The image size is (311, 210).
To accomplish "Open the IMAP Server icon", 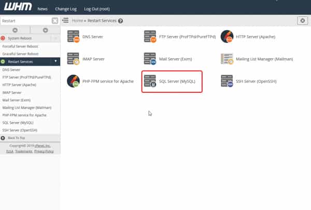I will pyautogui.click(x=73, y=59).
